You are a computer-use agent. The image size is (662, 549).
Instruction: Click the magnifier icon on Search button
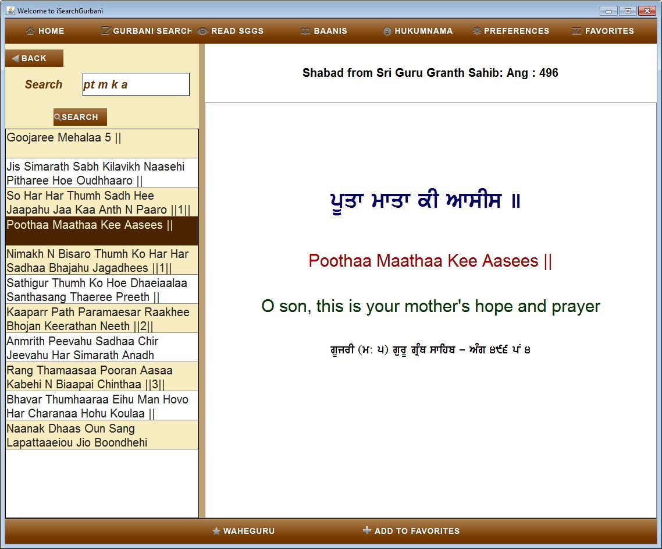pyautogui.click(x=58, y=117)
